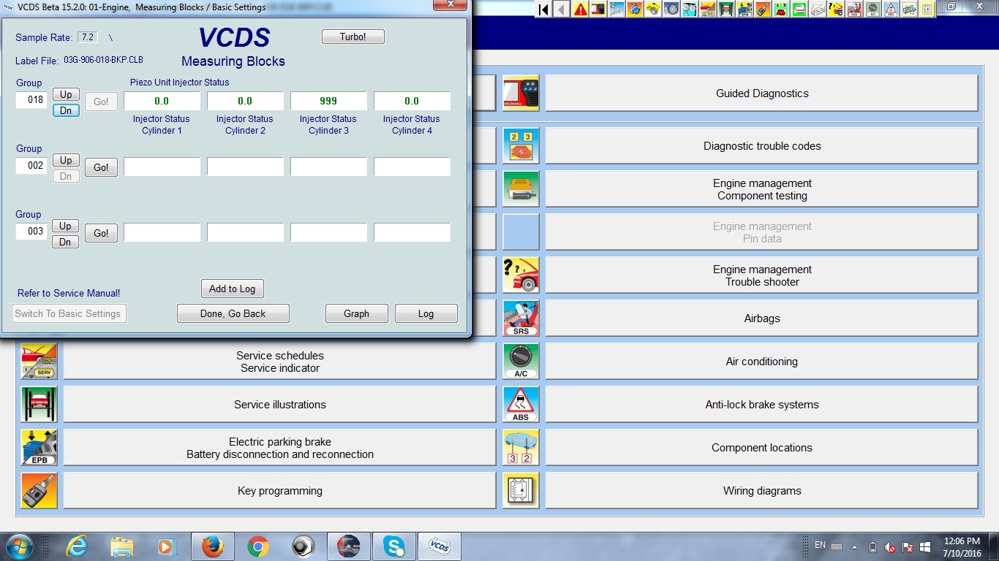Click the Wiring diagrams icon

pos(521,491)
